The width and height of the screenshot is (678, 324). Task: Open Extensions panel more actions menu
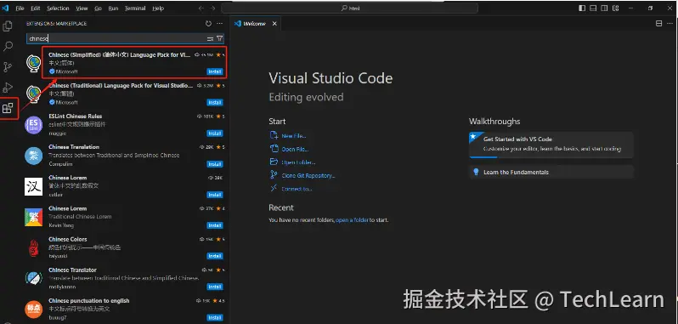[220, 24]
